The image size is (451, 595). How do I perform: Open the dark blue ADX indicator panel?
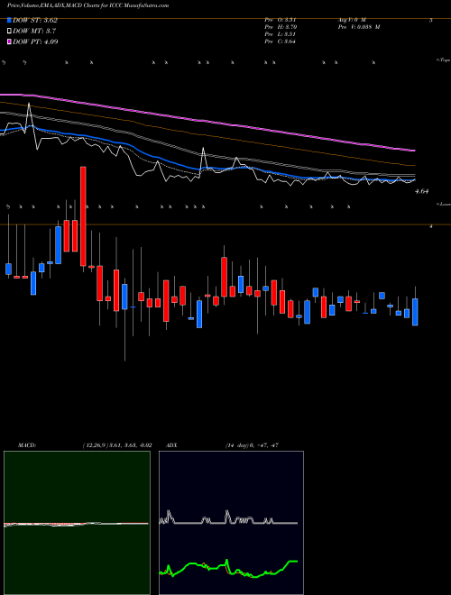point(231,523)
